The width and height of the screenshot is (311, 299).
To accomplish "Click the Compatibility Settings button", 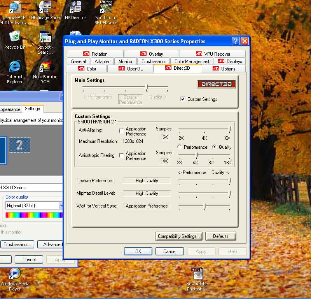I will pyautogui.click(x=178, y=236).
